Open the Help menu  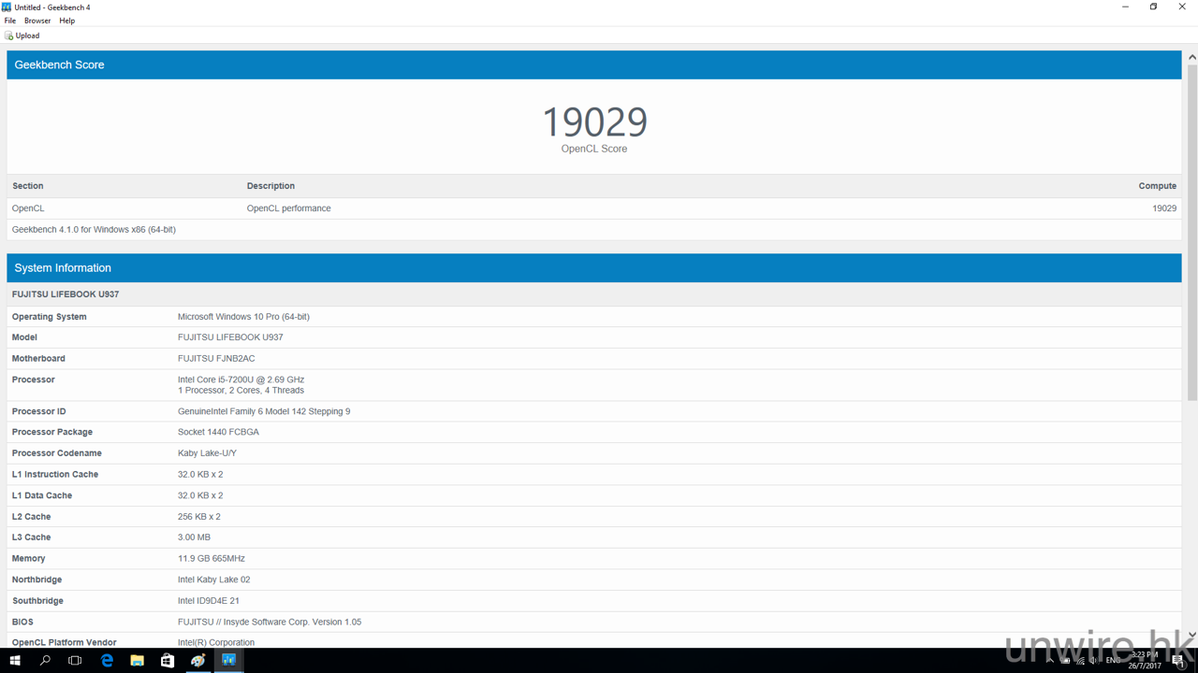[67, 21]
